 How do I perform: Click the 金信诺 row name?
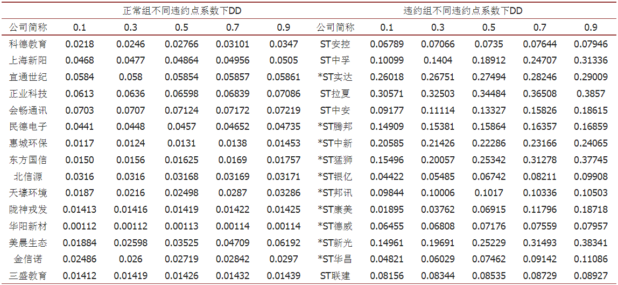(x=28, y=259)
